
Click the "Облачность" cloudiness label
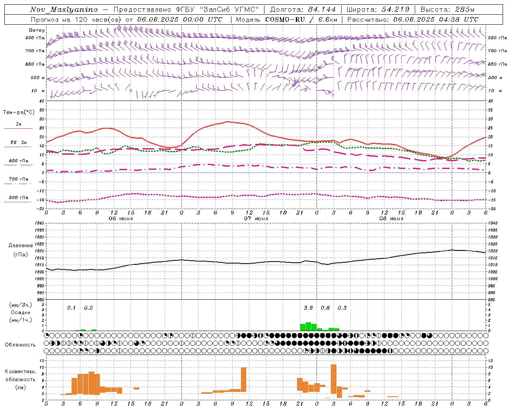[20, 345]
